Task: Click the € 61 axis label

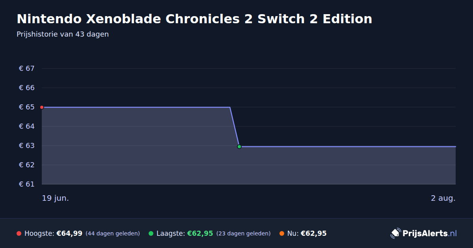Action: (27, 184)
